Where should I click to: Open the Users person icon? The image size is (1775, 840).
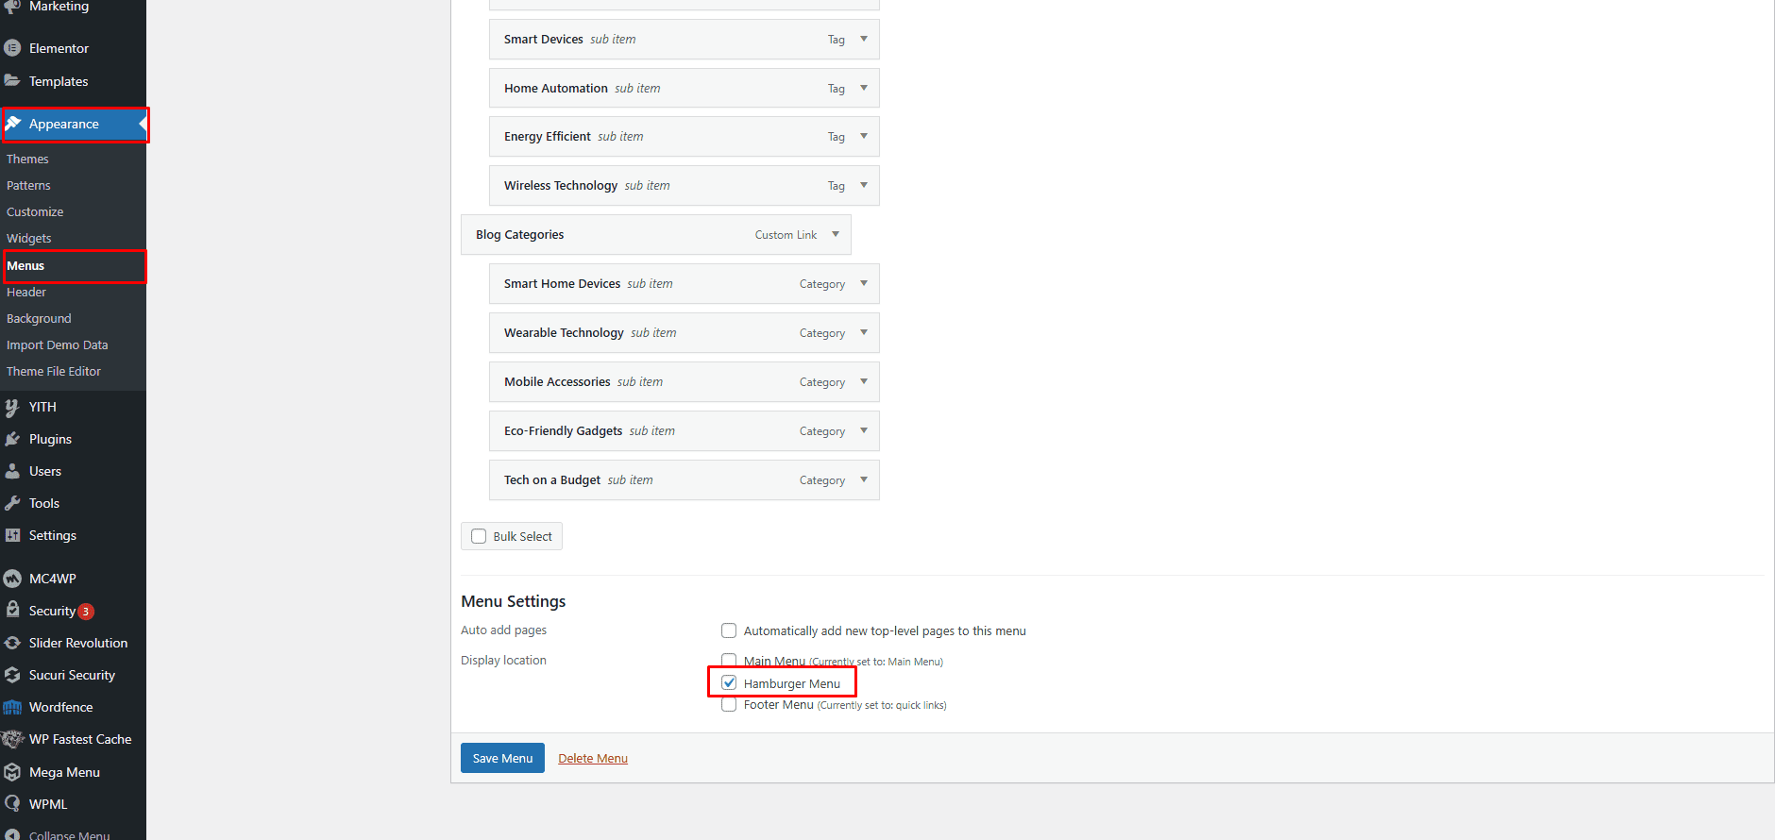coord(12,471)
